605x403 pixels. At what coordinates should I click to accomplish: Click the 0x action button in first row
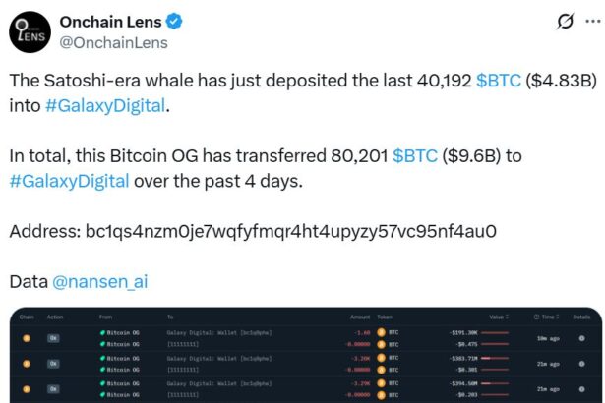point(54,338)
